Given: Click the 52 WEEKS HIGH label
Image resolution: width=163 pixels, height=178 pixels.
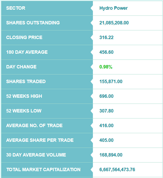Looking at the screenshot, I should tap(24, 96).
